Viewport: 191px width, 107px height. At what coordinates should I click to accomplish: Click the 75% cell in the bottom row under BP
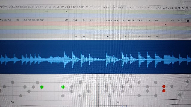pyautogui.click(x=75, y=36)
